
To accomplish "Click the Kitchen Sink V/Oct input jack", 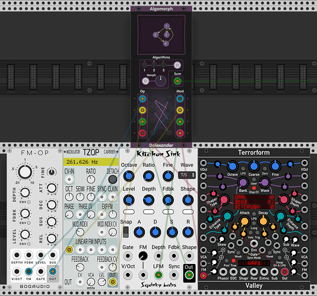I will click(x=128, y=275).
